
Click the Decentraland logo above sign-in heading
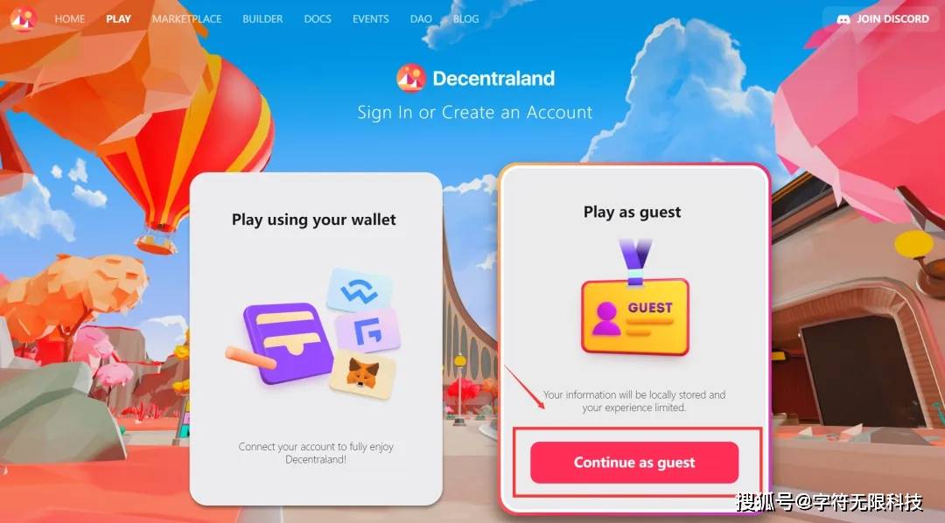tap(411, 79)
